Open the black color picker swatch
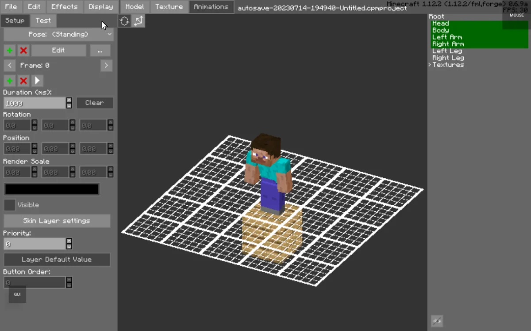Viewport: 531px width, 331px height. pos(52,189)
